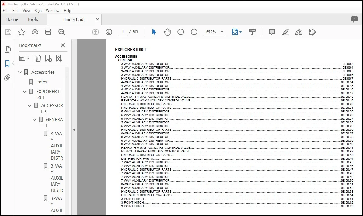Click the page count 503 text
363x216 pixels.
pyautogui.click(x=135, y=32)
